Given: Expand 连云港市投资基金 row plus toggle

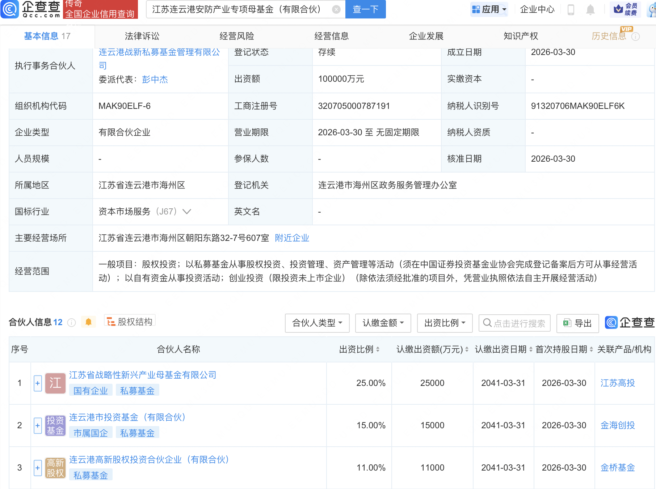Looking at the screenshot, I should pos(38,425).
